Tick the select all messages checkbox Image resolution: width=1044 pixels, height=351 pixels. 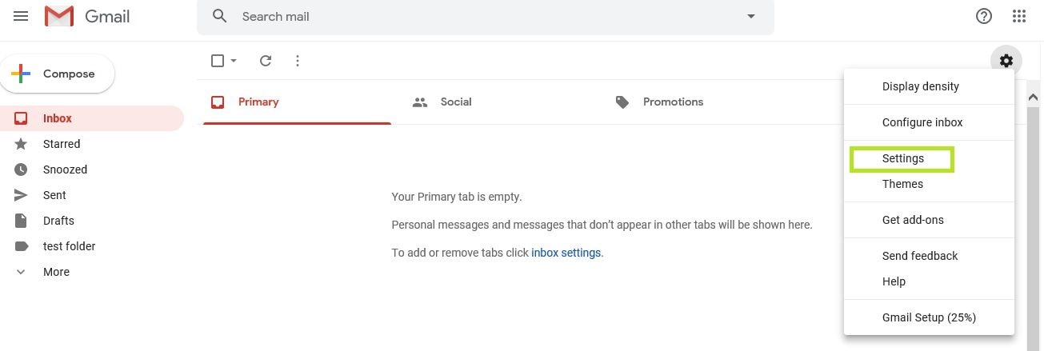point(217,61)
